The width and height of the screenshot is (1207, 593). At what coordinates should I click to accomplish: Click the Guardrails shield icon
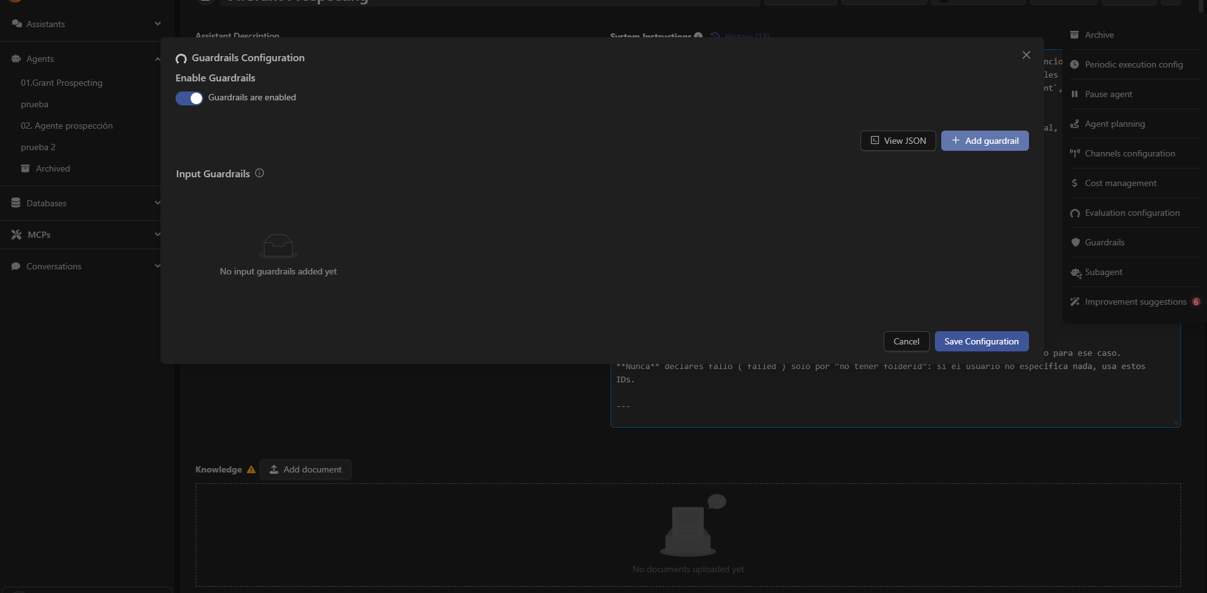click(x=1075, y=242)
